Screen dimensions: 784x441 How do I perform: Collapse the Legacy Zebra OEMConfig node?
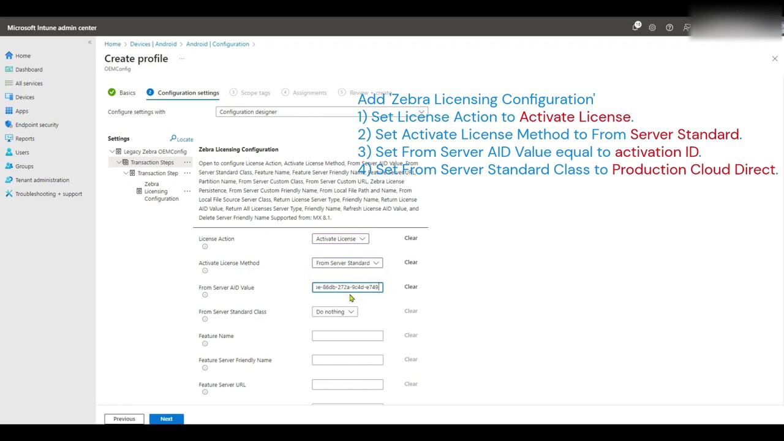(x=112, y=151)
